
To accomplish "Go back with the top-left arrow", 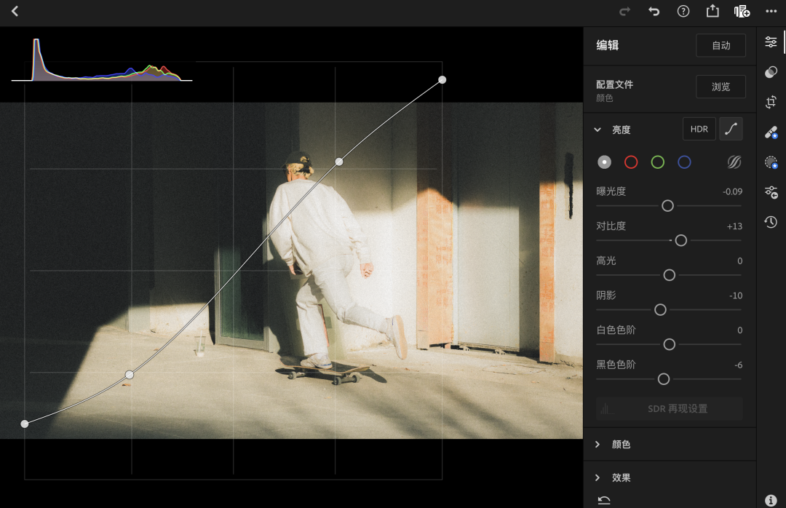I will 15,11.
